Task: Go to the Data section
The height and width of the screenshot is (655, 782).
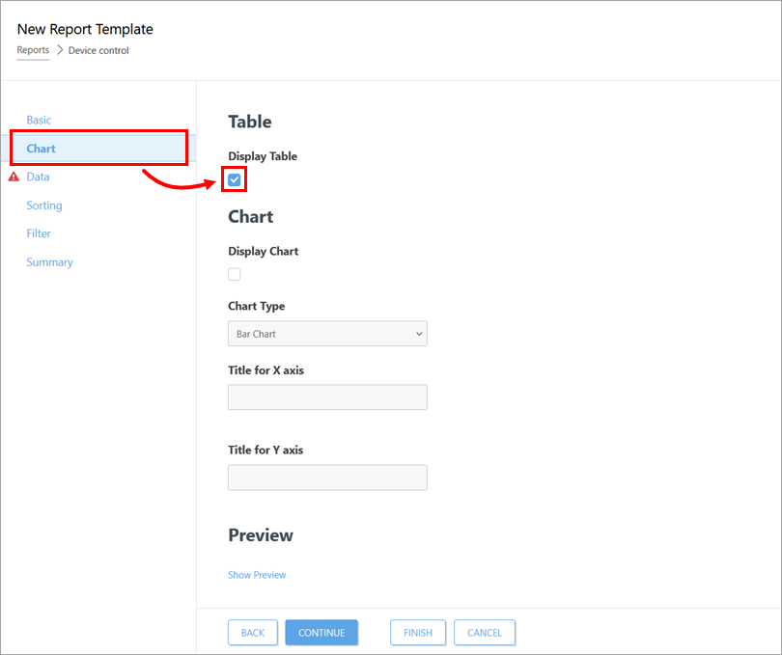Action: [38, 177]
